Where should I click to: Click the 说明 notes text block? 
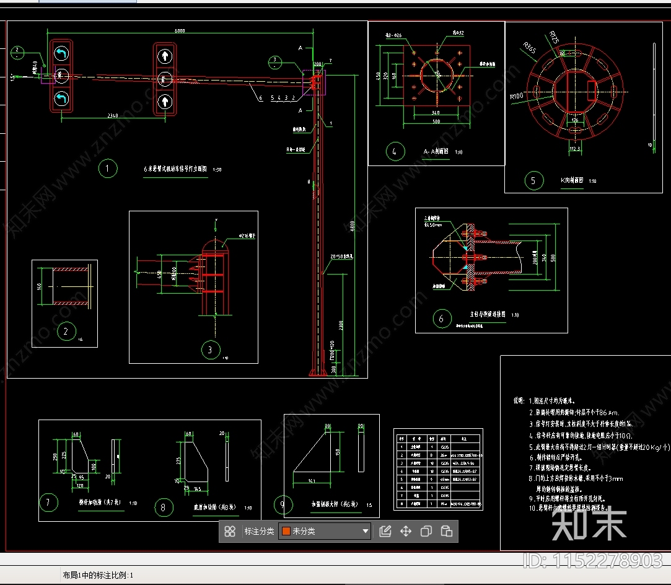click(582, 454)
